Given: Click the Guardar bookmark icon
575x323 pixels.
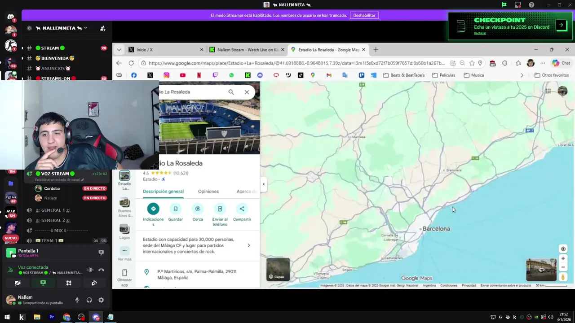Looking at the screenshot, I should pos(175,209).
